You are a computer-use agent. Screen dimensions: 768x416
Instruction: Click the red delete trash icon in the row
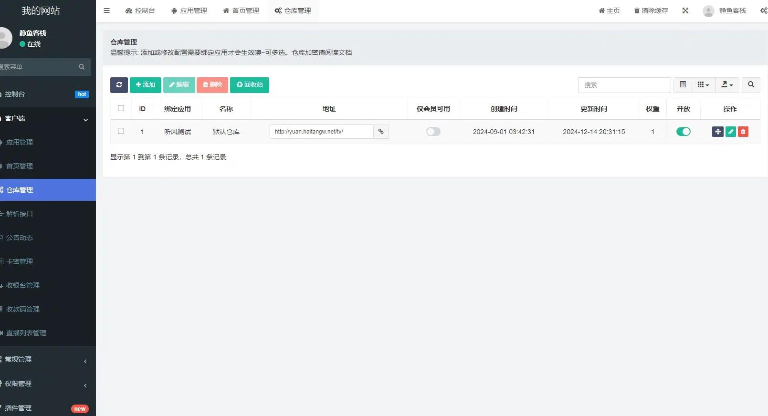[743, 132]
